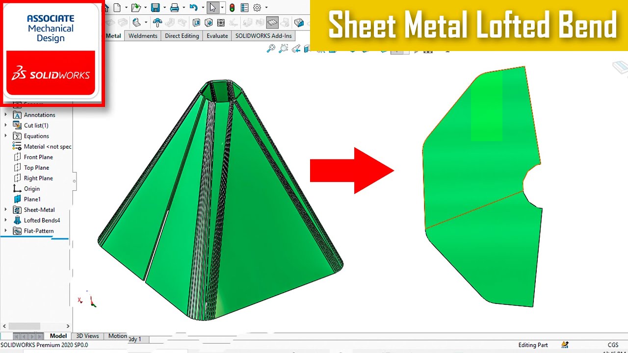Switch to the 3D Views tab
628x353 pixels.
pos(88,336)
